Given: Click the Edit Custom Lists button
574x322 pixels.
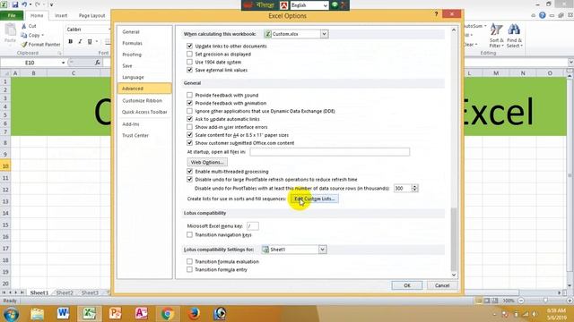Looking at the screenshot, I should pyautogui.click(x=314, y=199).
